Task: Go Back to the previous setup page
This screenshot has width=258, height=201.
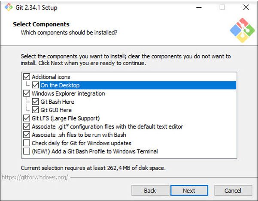Action: pos(150,190)
